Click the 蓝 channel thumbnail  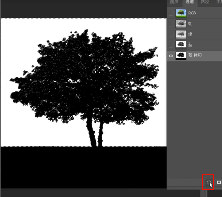point(180,45)
